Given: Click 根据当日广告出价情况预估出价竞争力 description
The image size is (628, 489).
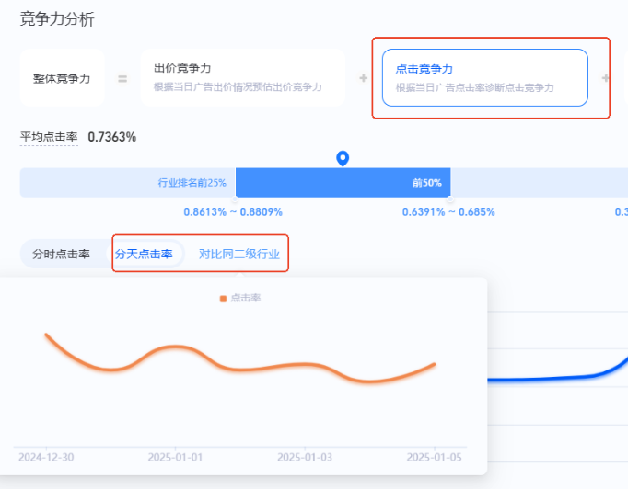Looking at the screenshot, I should pyautogui.click(x=238, y=87).
